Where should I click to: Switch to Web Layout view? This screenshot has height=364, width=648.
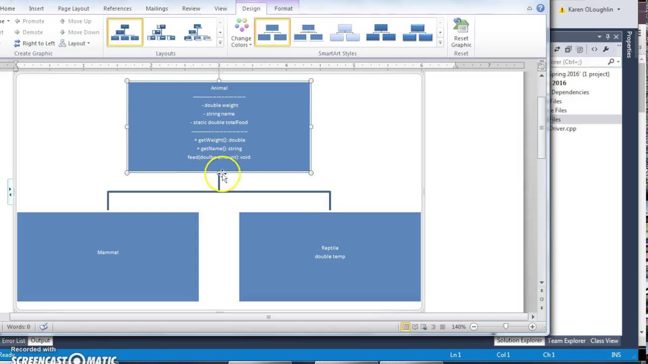coord(424,327)
